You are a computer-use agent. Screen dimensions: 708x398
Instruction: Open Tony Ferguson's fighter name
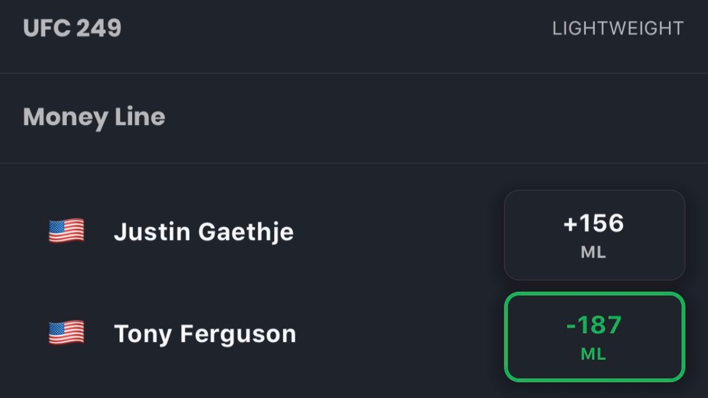(205, 334)
